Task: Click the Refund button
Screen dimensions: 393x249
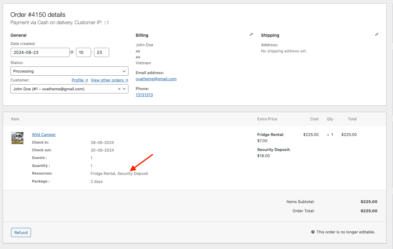Action: coord(21,232)
